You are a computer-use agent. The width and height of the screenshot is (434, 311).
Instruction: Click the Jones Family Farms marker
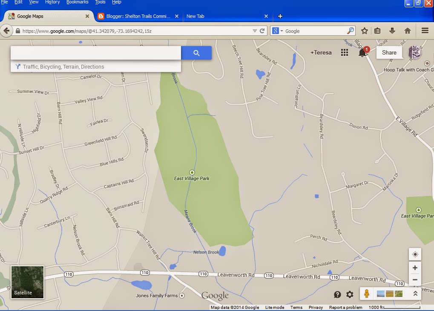coord(182,296)
